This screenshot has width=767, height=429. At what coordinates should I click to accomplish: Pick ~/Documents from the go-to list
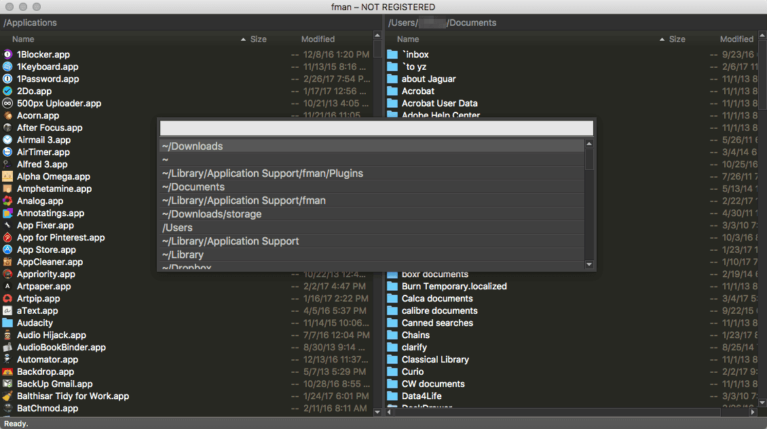point(372,187)
